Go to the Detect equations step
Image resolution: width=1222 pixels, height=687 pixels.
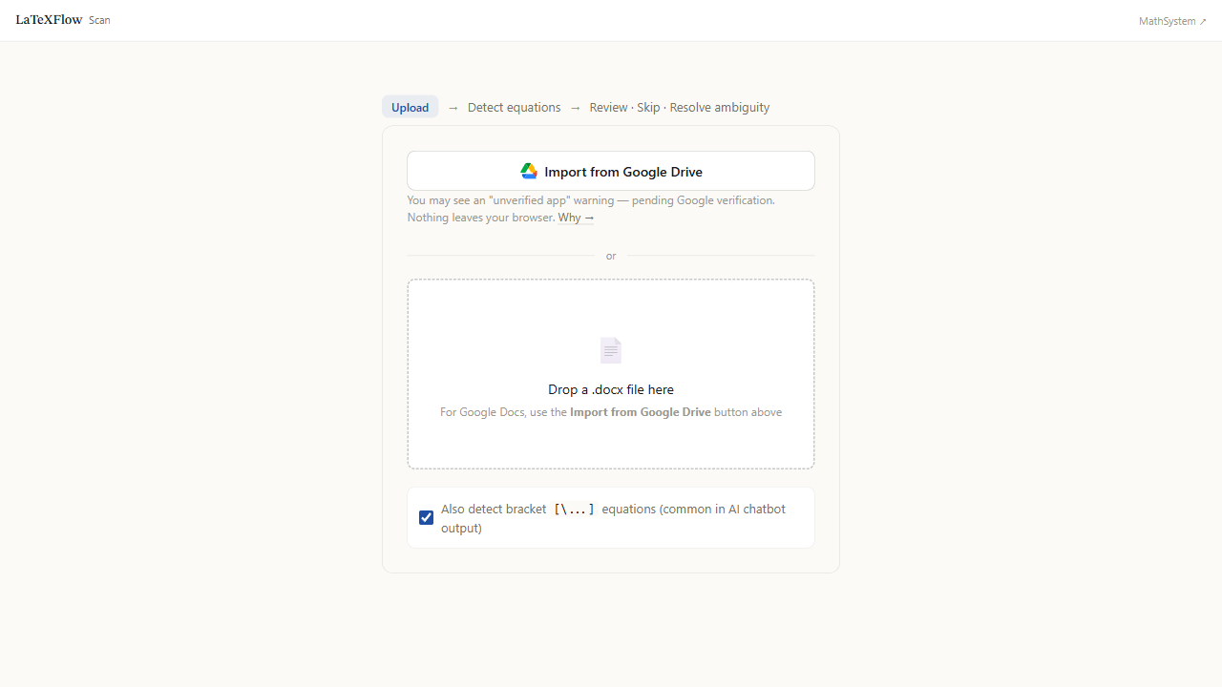click(515, 107)
